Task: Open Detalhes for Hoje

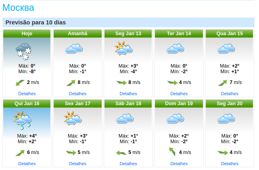Action: (x=27, y=94)
